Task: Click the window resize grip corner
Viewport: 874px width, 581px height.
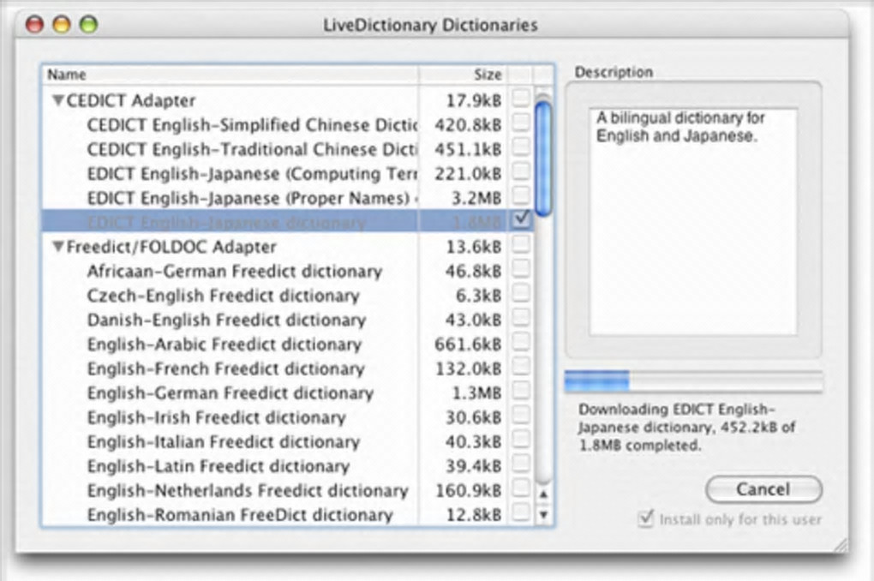Action: coord(840,545)
